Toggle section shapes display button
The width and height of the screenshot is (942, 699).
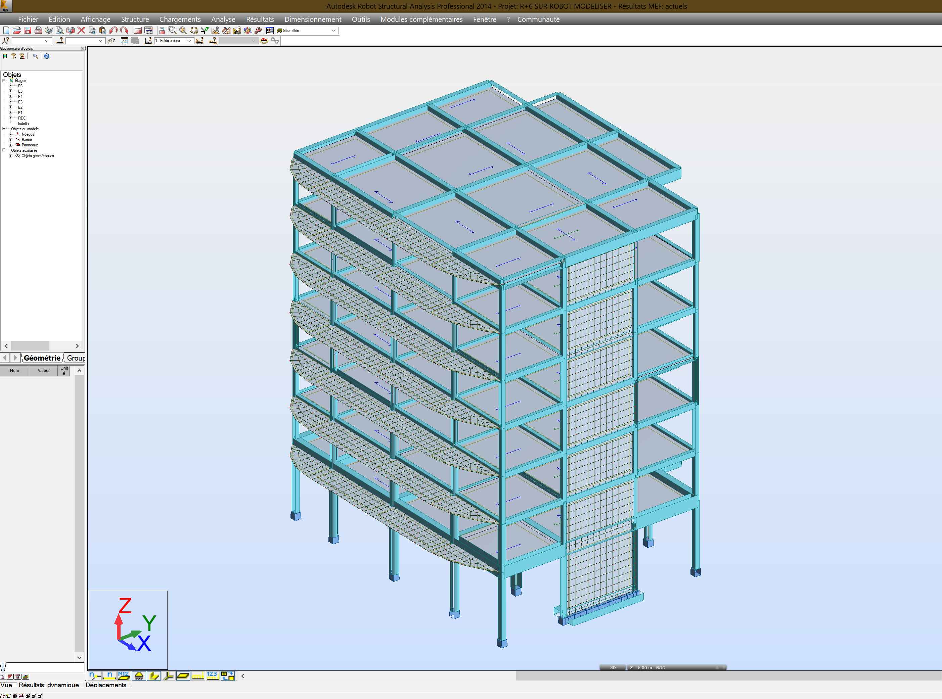(x=153, y=676)
